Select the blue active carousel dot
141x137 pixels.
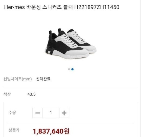click(72, 69)
